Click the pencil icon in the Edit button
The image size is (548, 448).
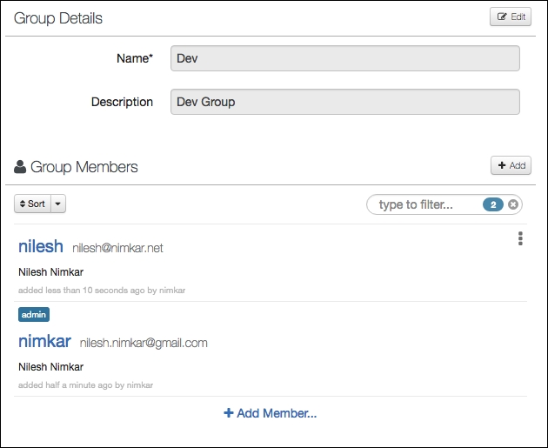pos(502,17)
